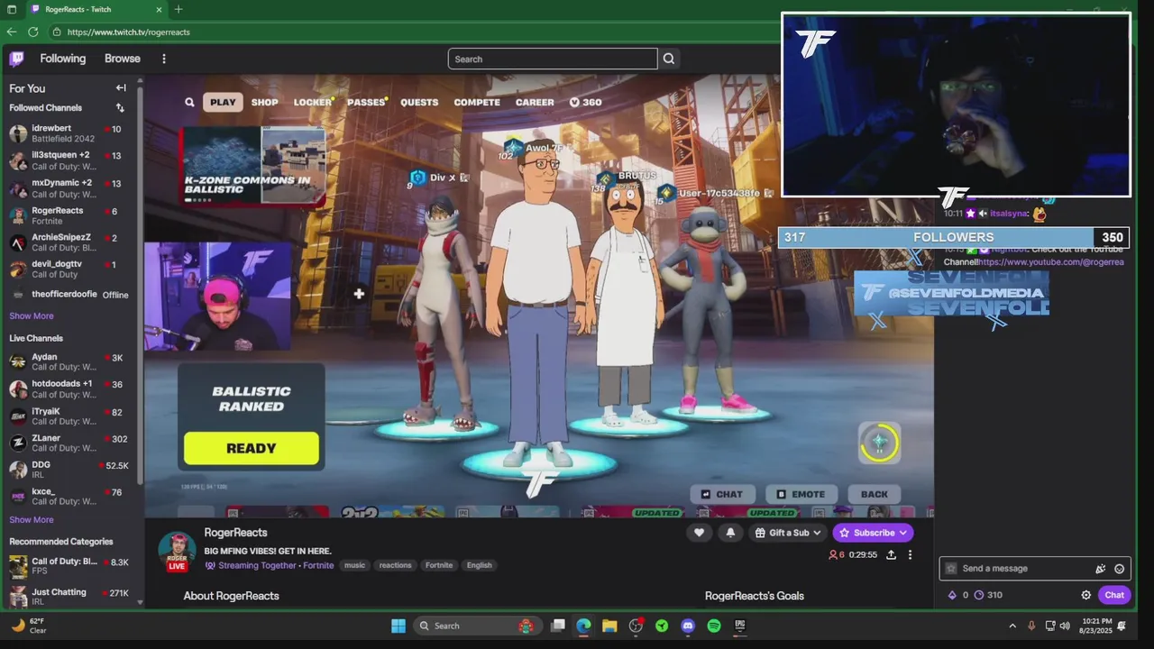Click the Fortnite BACK button
The height and width of the screenshot is (649, 1154).
pyautogui.click(x=874, y=494)
